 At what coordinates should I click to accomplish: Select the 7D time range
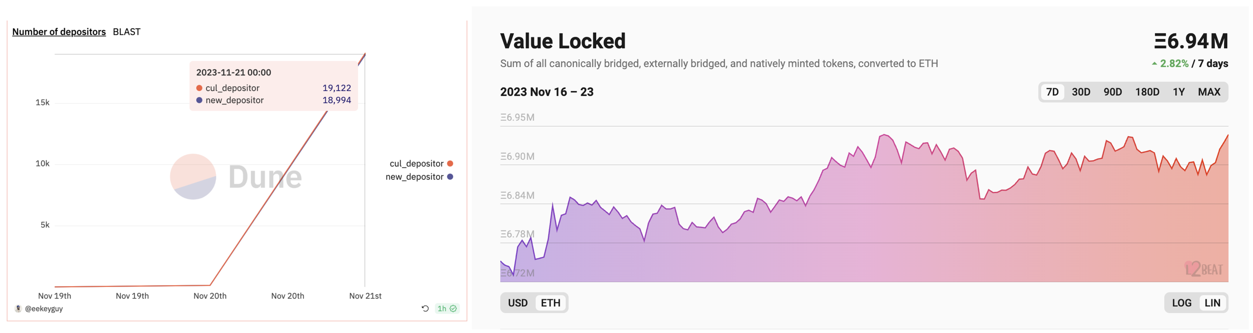1052,92
